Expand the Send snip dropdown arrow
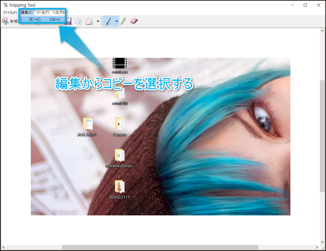326x251 pixels. (x=98, y=21)
